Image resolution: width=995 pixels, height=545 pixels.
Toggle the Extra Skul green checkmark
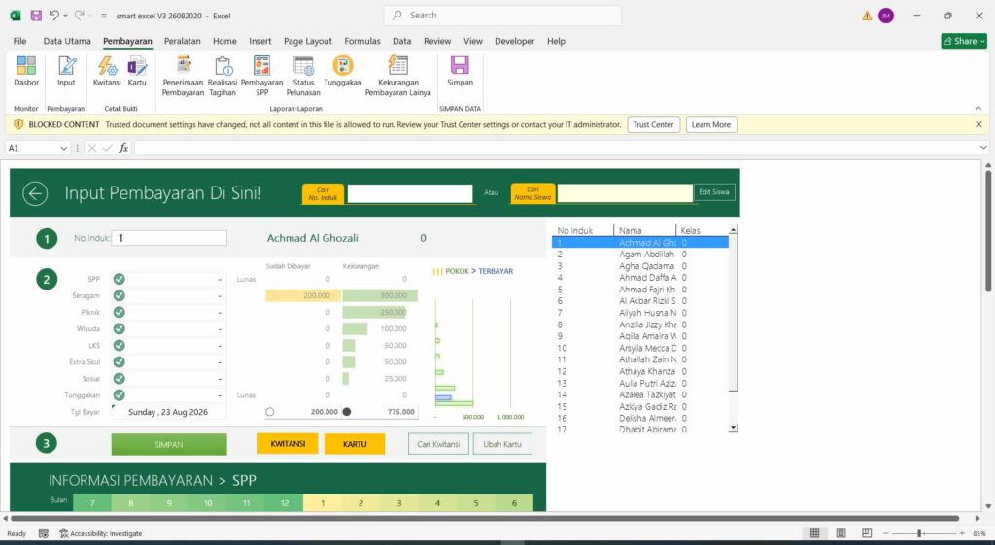point(120,361)
